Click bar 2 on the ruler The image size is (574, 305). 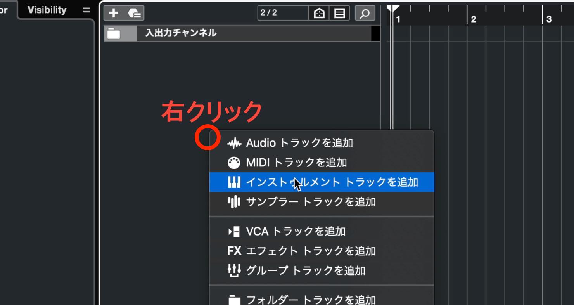(473, 19)
